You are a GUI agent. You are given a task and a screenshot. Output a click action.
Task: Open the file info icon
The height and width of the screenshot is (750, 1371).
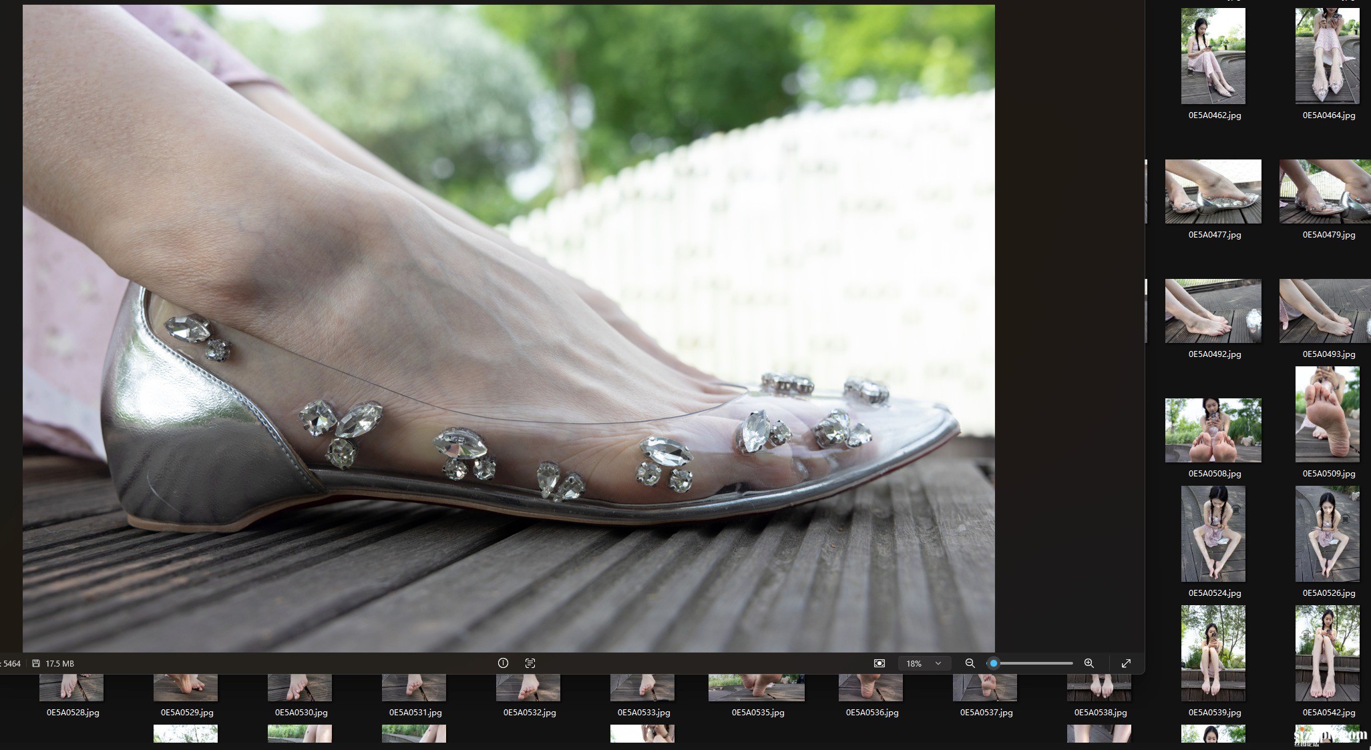pyautogui.click(x=503, y=663)
